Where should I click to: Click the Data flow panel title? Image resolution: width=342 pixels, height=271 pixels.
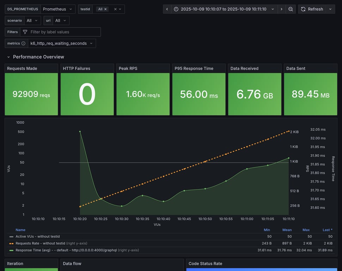click(x=72, y=264)
